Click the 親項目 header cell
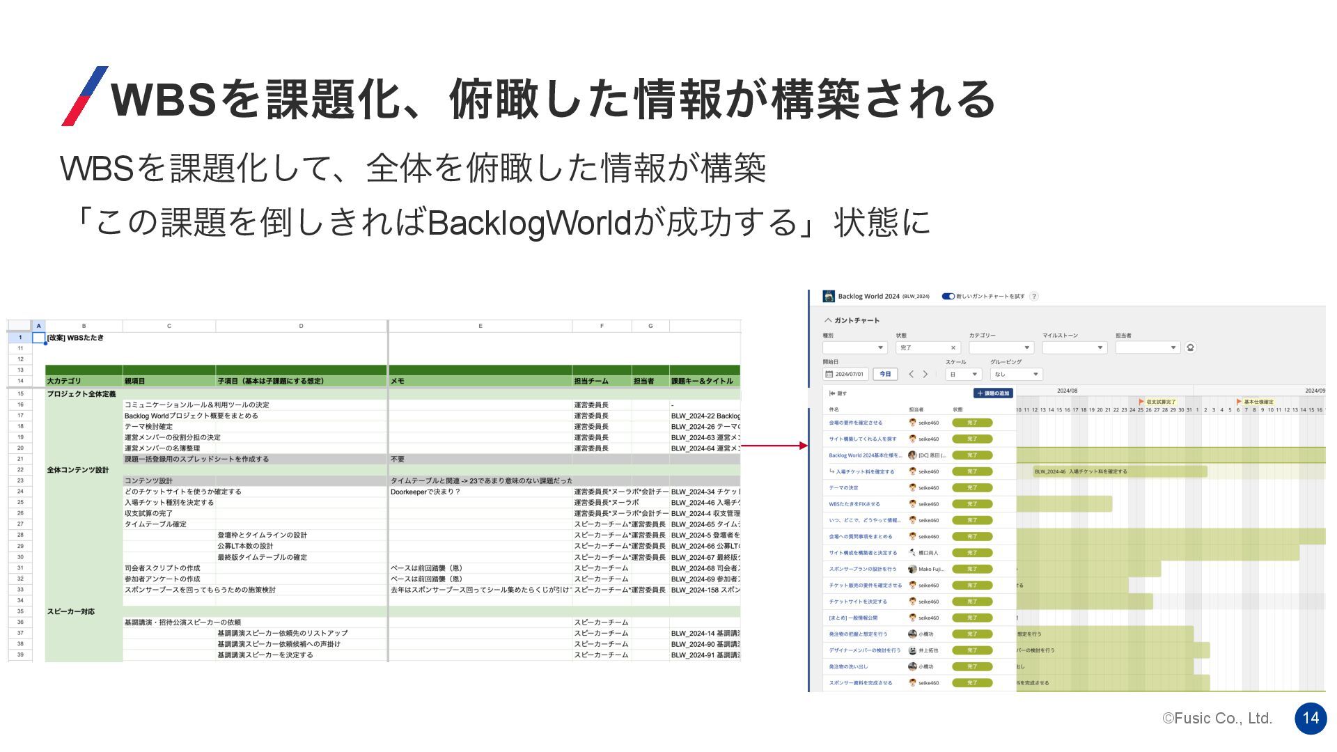This screenshot has width=1337, height=752. tap(169, 381)
